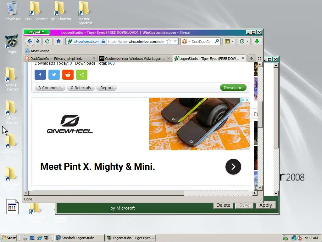
Task: Click the clock showing 9:52 AM
Action: pos(311,238)
